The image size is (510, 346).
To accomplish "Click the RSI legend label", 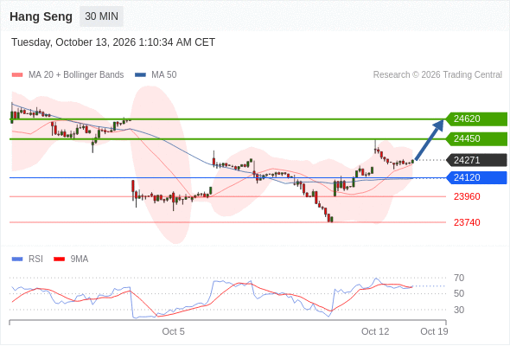I will pyautogui.click(x=35, y=259).
